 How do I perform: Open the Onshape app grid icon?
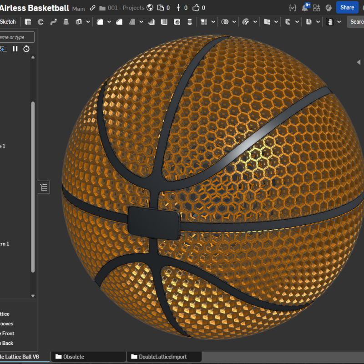[316, 7]
